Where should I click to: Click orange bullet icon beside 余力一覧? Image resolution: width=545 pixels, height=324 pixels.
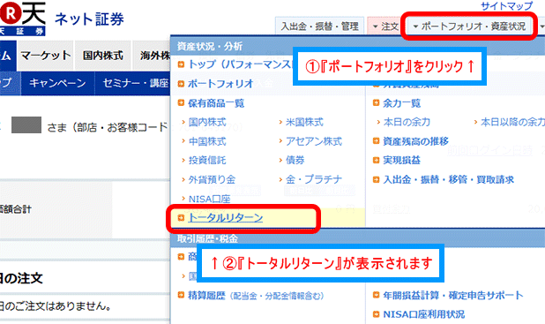[376, 102]
